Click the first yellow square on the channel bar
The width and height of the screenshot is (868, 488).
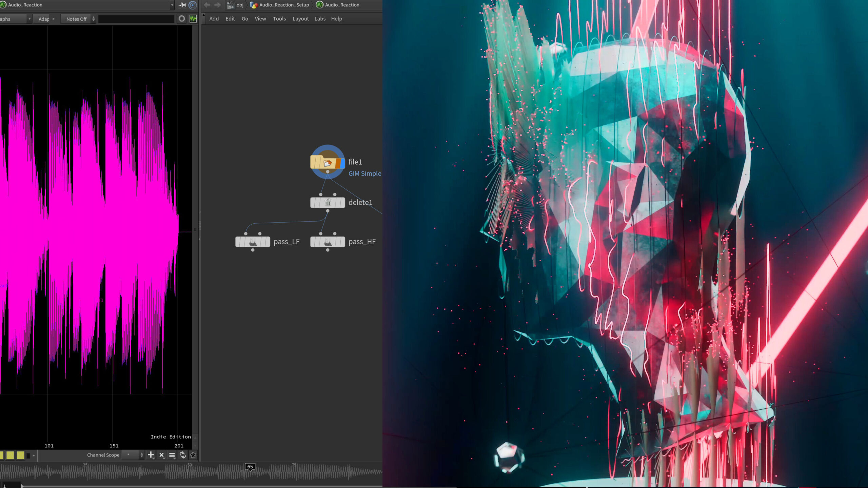10,455
